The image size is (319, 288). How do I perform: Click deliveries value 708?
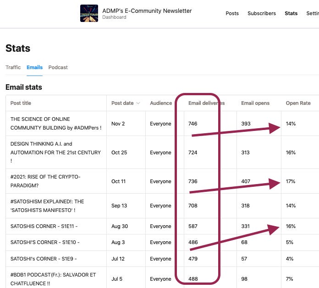[192, 206]
